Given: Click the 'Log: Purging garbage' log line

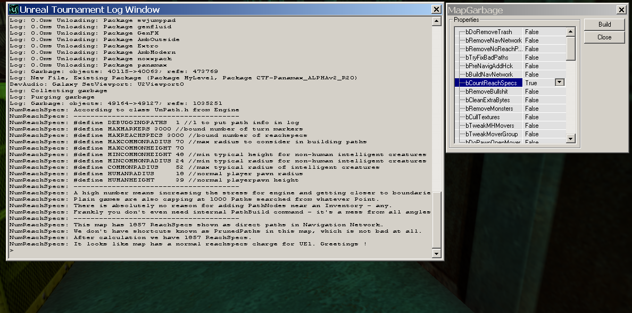Looking at the screenshot, I should click(x=52, y=97).
